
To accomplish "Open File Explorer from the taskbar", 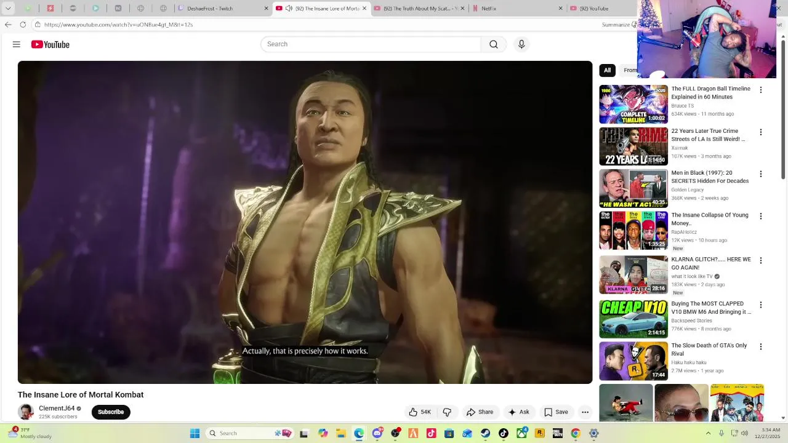I will point(341,433).
